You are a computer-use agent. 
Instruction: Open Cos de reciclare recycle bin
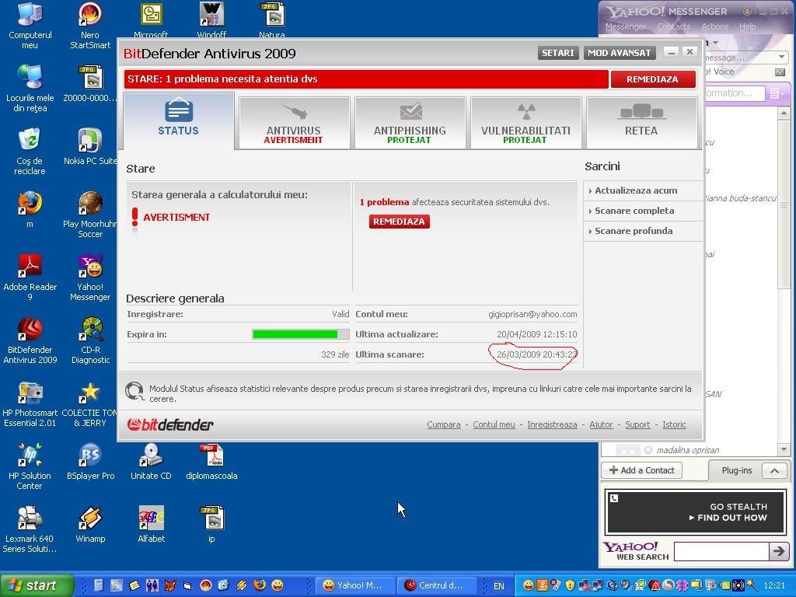click(x=30, y=152)
